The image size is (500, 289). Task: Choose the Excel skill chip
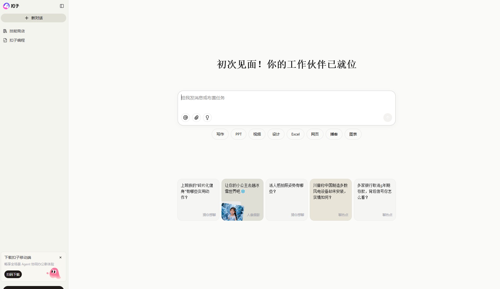pos(295,134)
